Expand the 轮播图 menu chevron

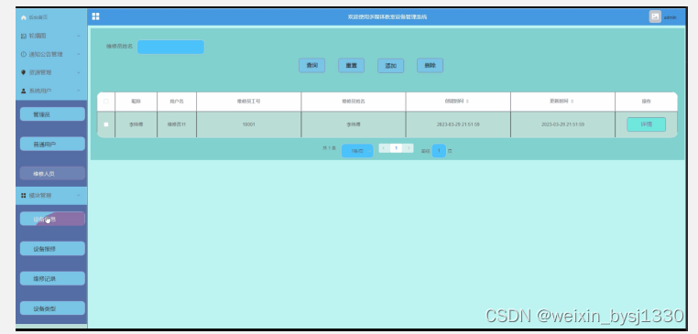79,36
